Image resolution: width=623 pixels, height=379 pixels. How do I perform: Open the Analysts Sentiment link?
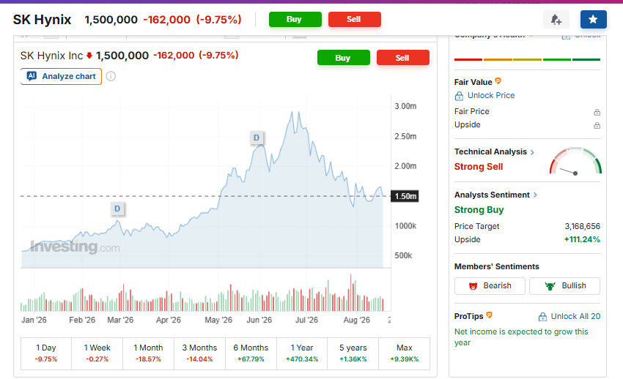coord(492,195)
